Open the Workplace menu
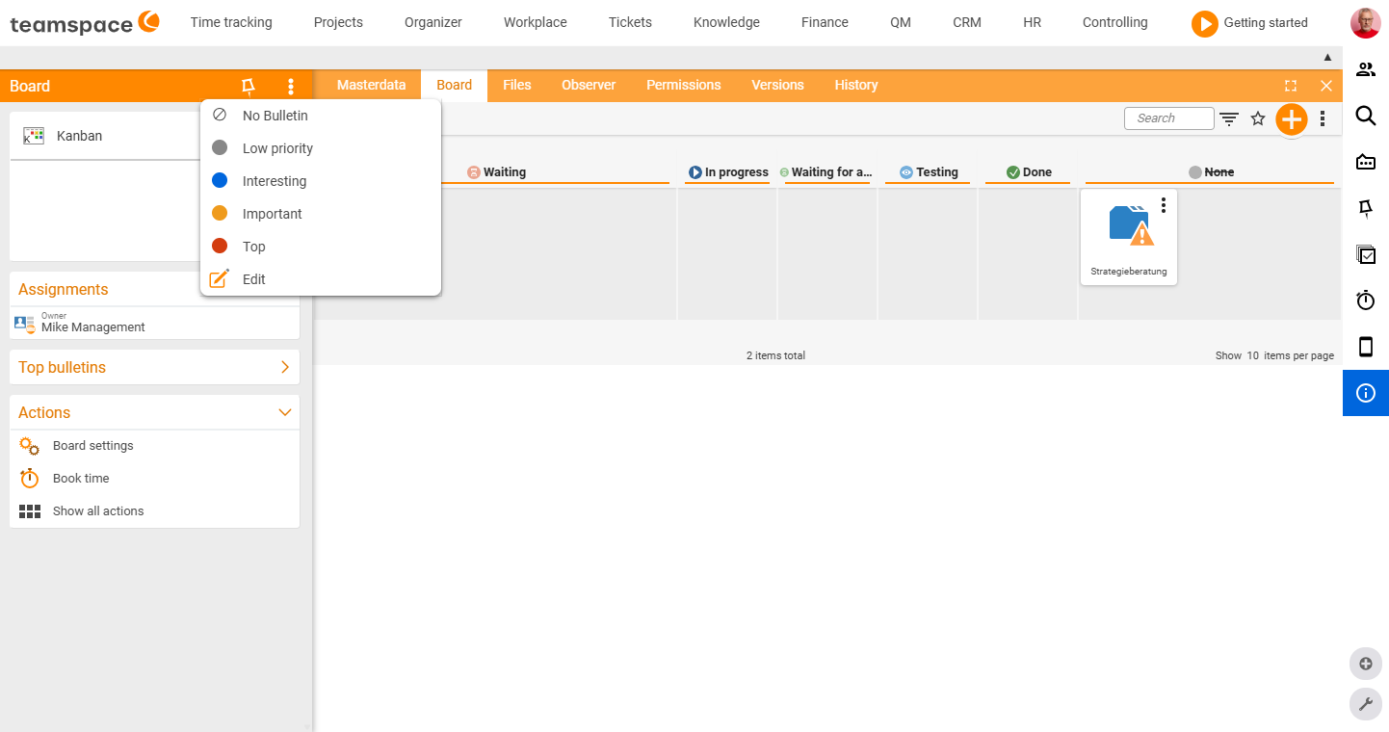 coord(536,22)
